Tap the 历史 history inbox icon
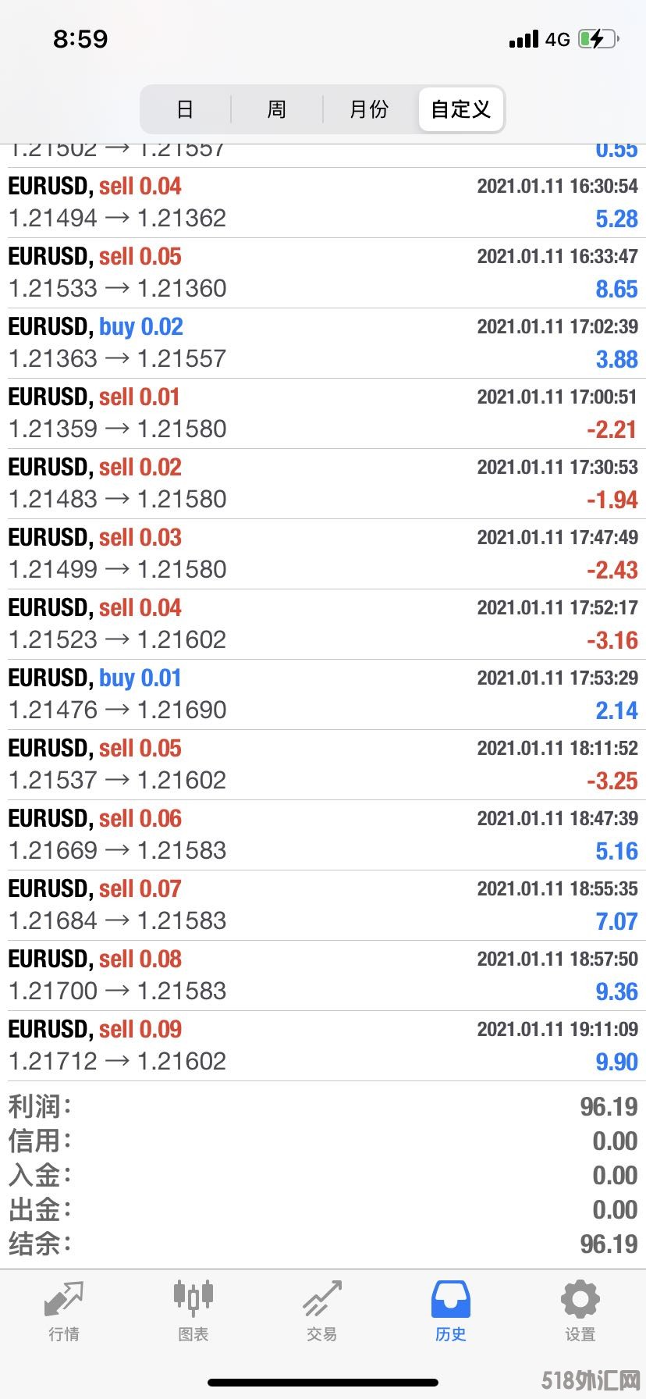The image size is (646, 1399). [451, 1298]
